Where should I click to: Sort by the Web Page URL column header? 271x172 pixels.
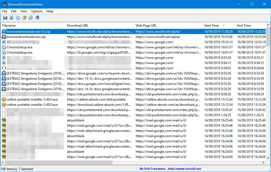tap(168, 26)
